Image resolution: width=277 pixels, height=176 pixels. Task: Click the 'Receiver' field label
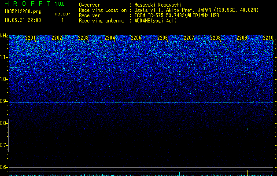click(x=89, y=15)
